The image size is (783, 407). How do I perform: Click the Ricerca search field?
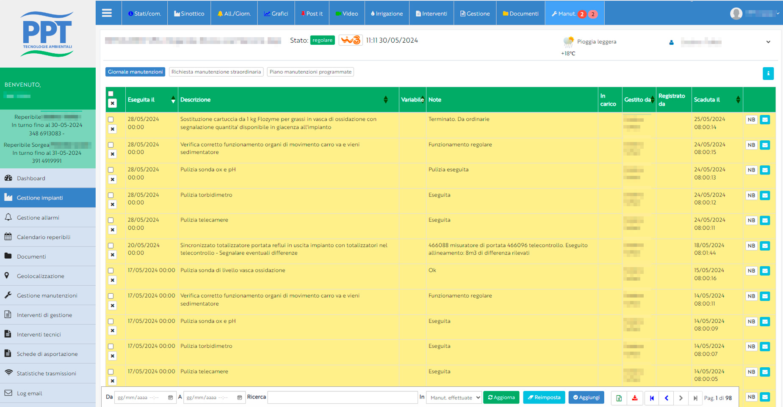click(343, 397)
